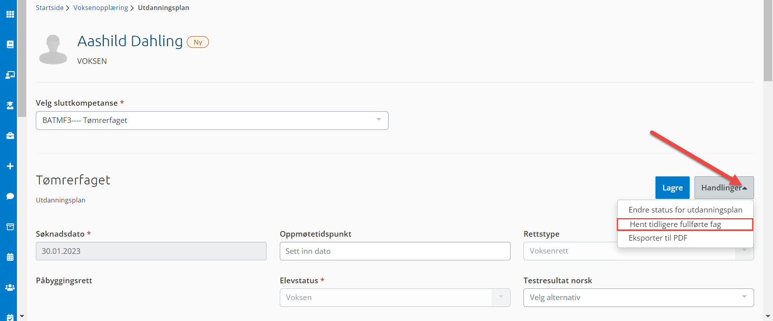Click the Utdanningsplan breadcrumb text

coord(163,8)
